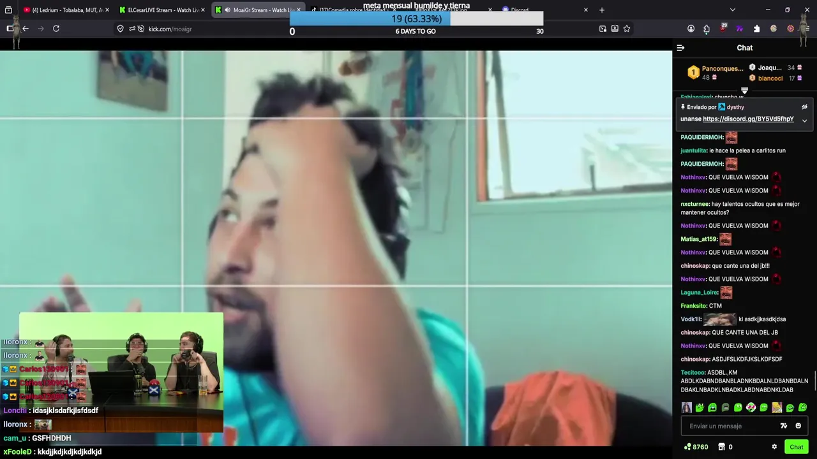Reload the Kick page
Viewport: 817px width, 459px height.
pos(56,29)
